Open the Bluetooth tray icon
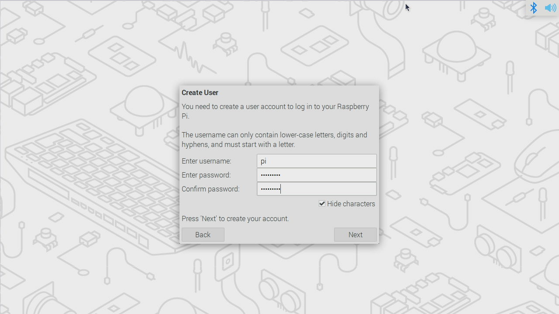559x314 pixels. [533, 8]
